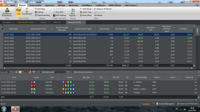Switch to Cash Results Graph tab
200x112 pixels.
coord(25,22)
